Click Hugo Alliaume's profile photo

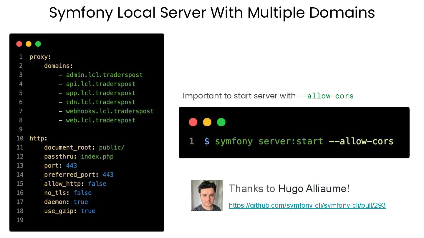coord(207,196)
